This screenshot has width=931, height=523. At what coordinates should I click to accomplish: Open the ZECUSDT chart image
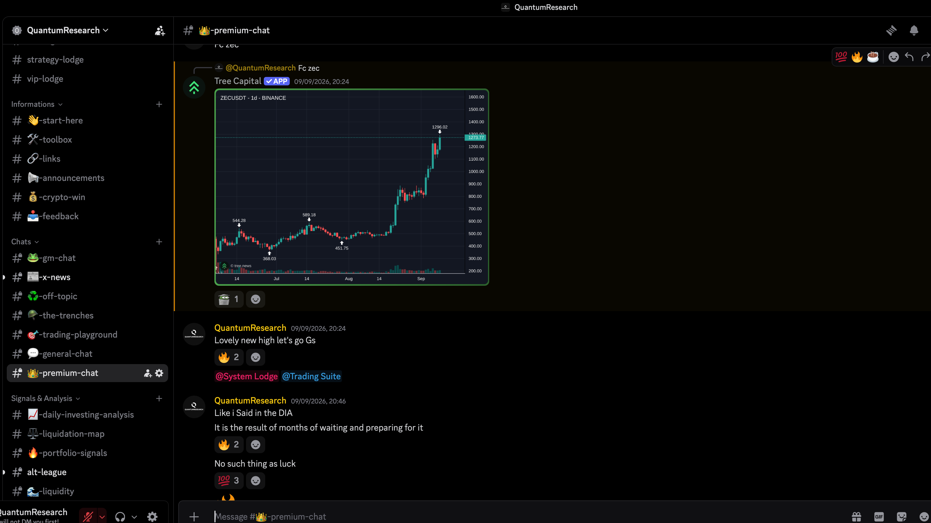point(352,187)
